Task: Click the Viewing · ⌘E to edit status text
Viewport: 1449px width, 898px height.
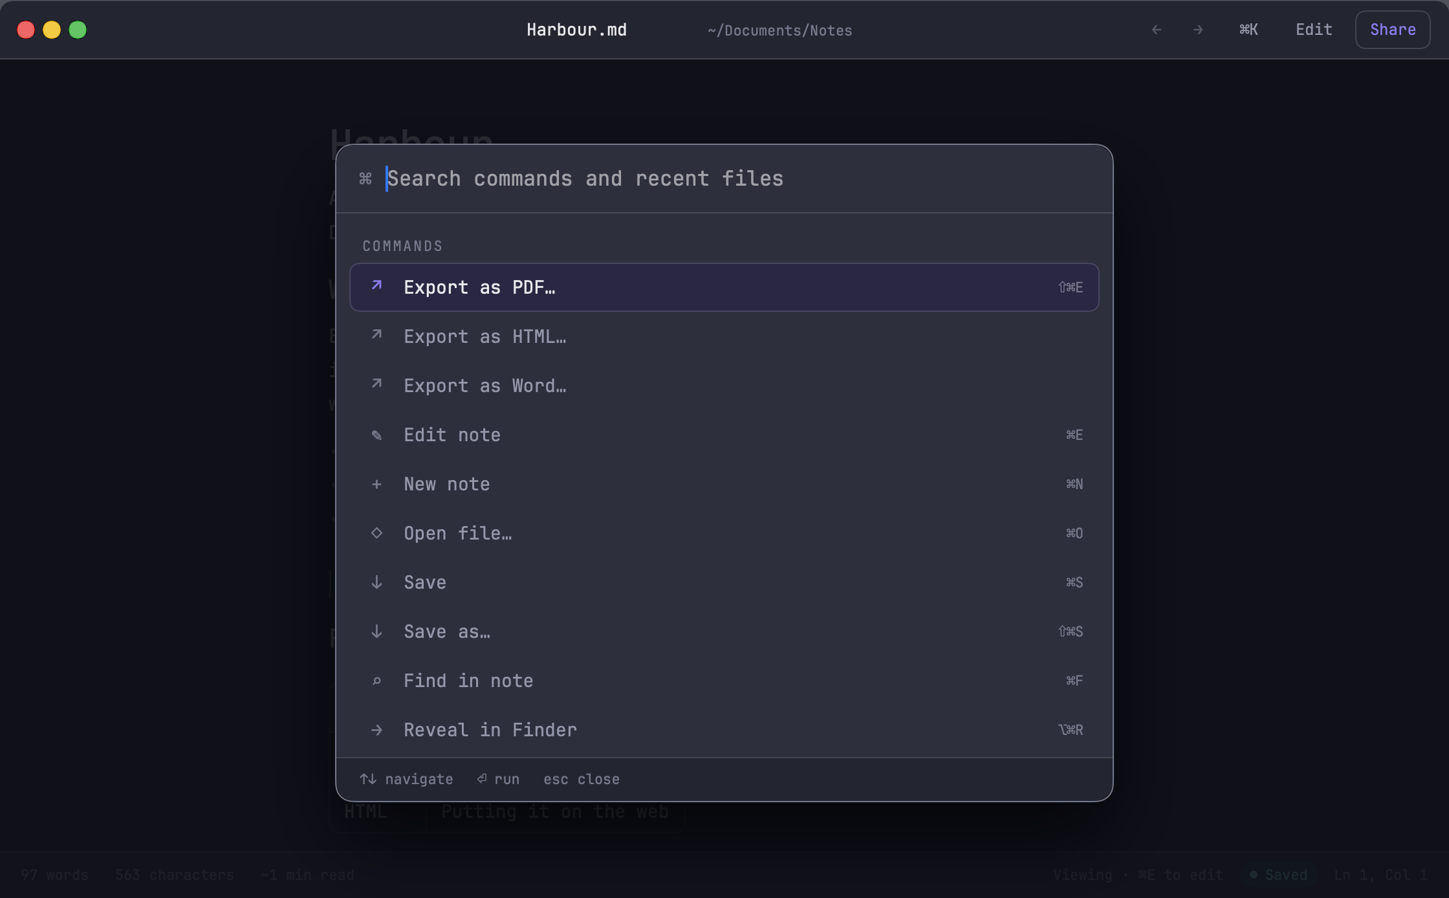Action: click(1138, 875)
